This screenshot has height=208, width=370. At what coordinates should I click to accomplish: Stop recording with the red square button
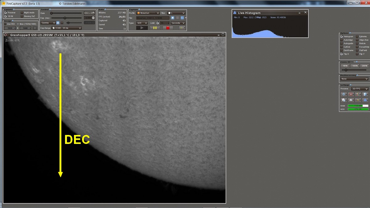(x=168, y=28)
